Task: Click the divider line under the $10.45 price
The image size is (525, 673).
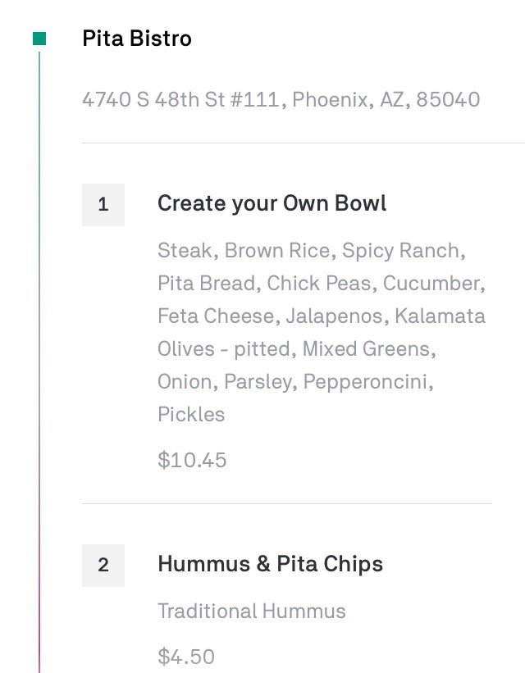Action: tap(287, 503)
